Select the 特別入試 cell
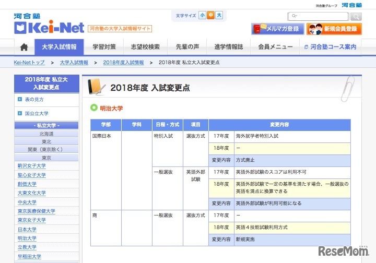376x263 pixels. tap(168, 149)
